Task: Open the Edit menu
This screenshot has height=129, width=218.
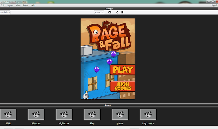Action: (x=2, y=5)
